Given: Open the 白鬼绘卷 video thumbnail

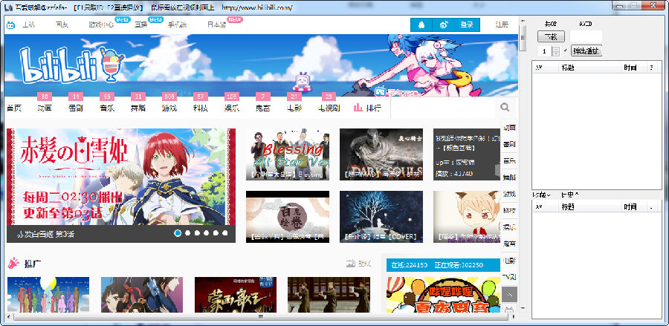Looking at the screenshot, I should (288, 217).
